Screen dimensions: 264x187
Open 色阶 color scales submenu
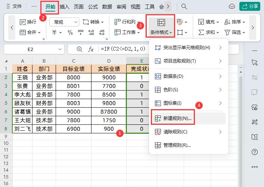coord(189,90)
